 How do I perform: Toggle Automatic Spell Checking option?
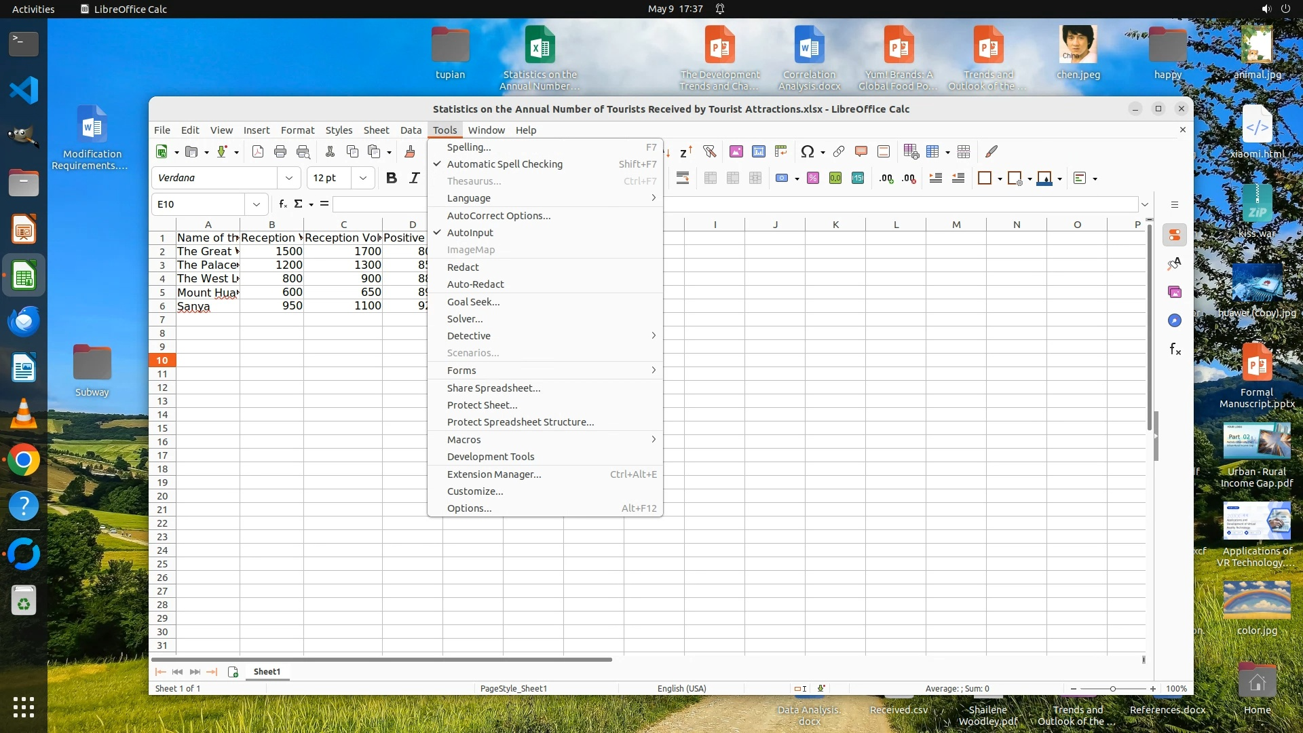(504, 164)
